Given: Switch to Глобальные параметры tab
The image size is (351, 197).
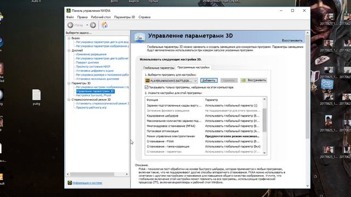Looking at the screenshot, I should 158,68.
